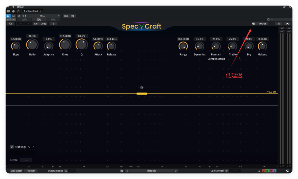Toggle the A/B comparison state
298x179 pixels.
click(36, 24)
